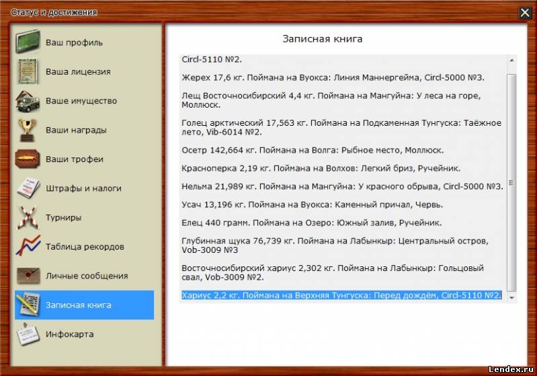This screenshot has height=376, width=537.
Task: Click the license certificate icon
Action: pyautogui.click(x=29, y=71)
